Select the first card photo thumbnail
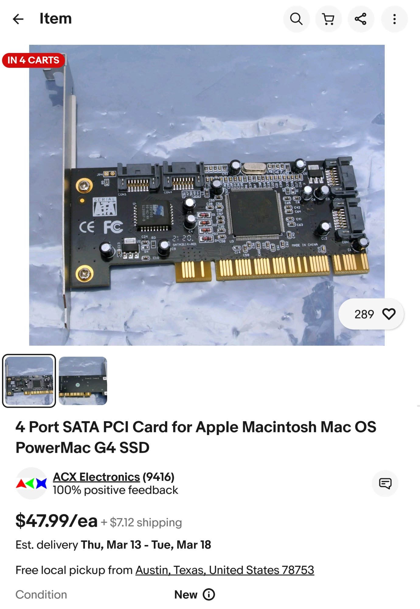This screenshot has width=420, height=609. (29, 381)
